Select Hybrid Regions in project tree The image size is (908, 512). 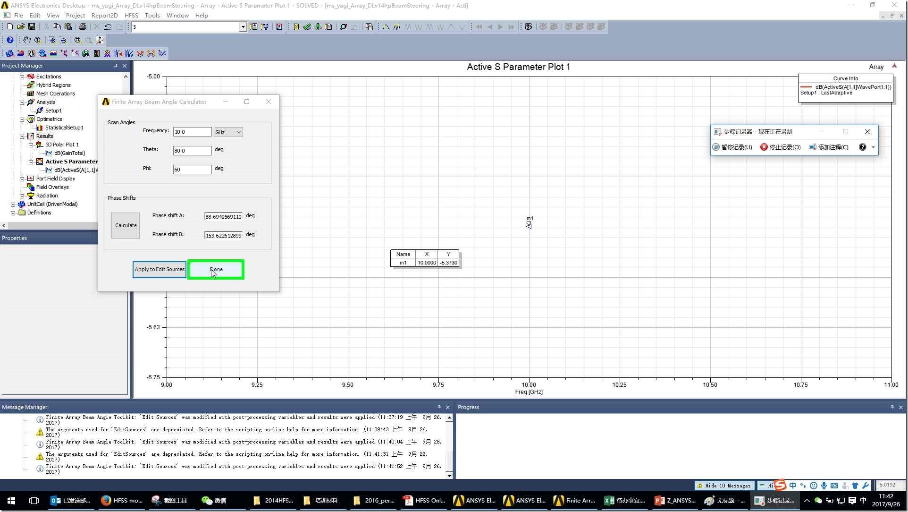pos(53,85)
